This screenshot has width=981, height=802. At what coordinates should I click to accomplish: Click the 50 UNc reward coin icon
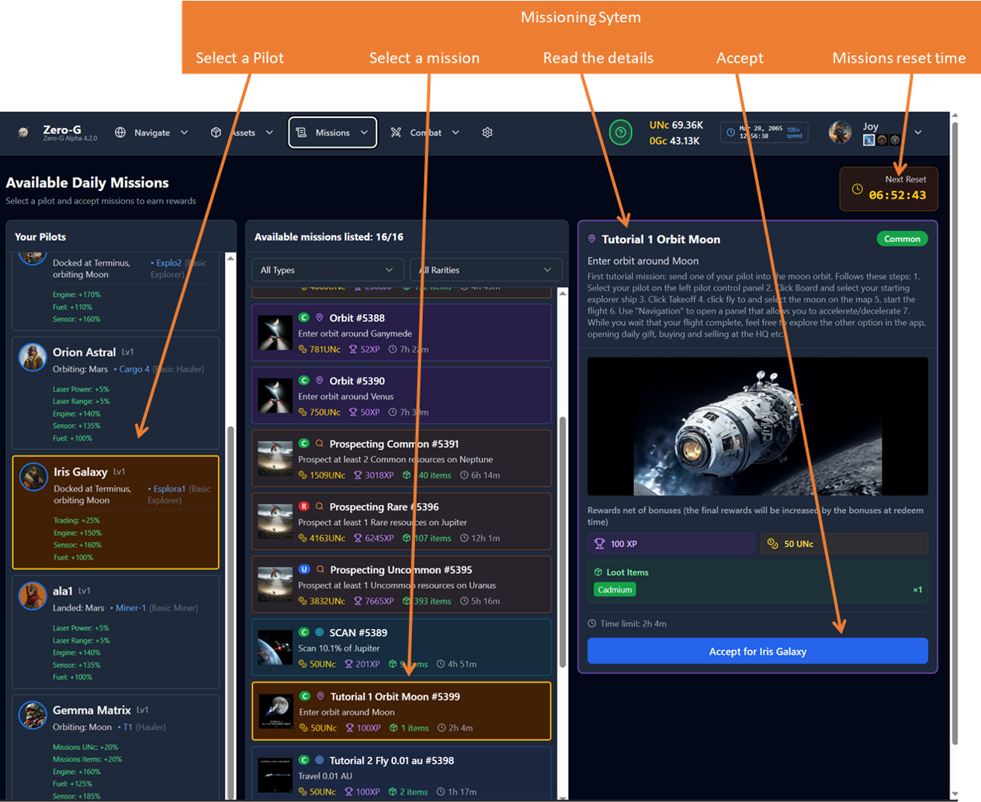coord(772,544)
